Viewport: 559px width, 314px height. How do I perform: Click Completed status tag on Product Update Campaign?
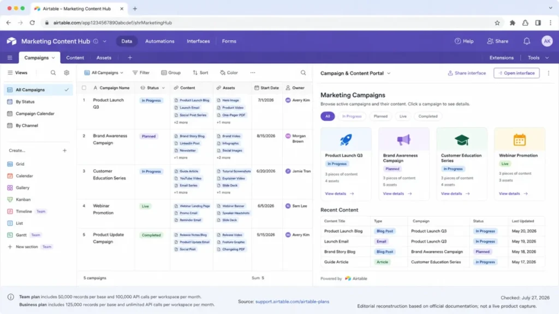[151, 235]
